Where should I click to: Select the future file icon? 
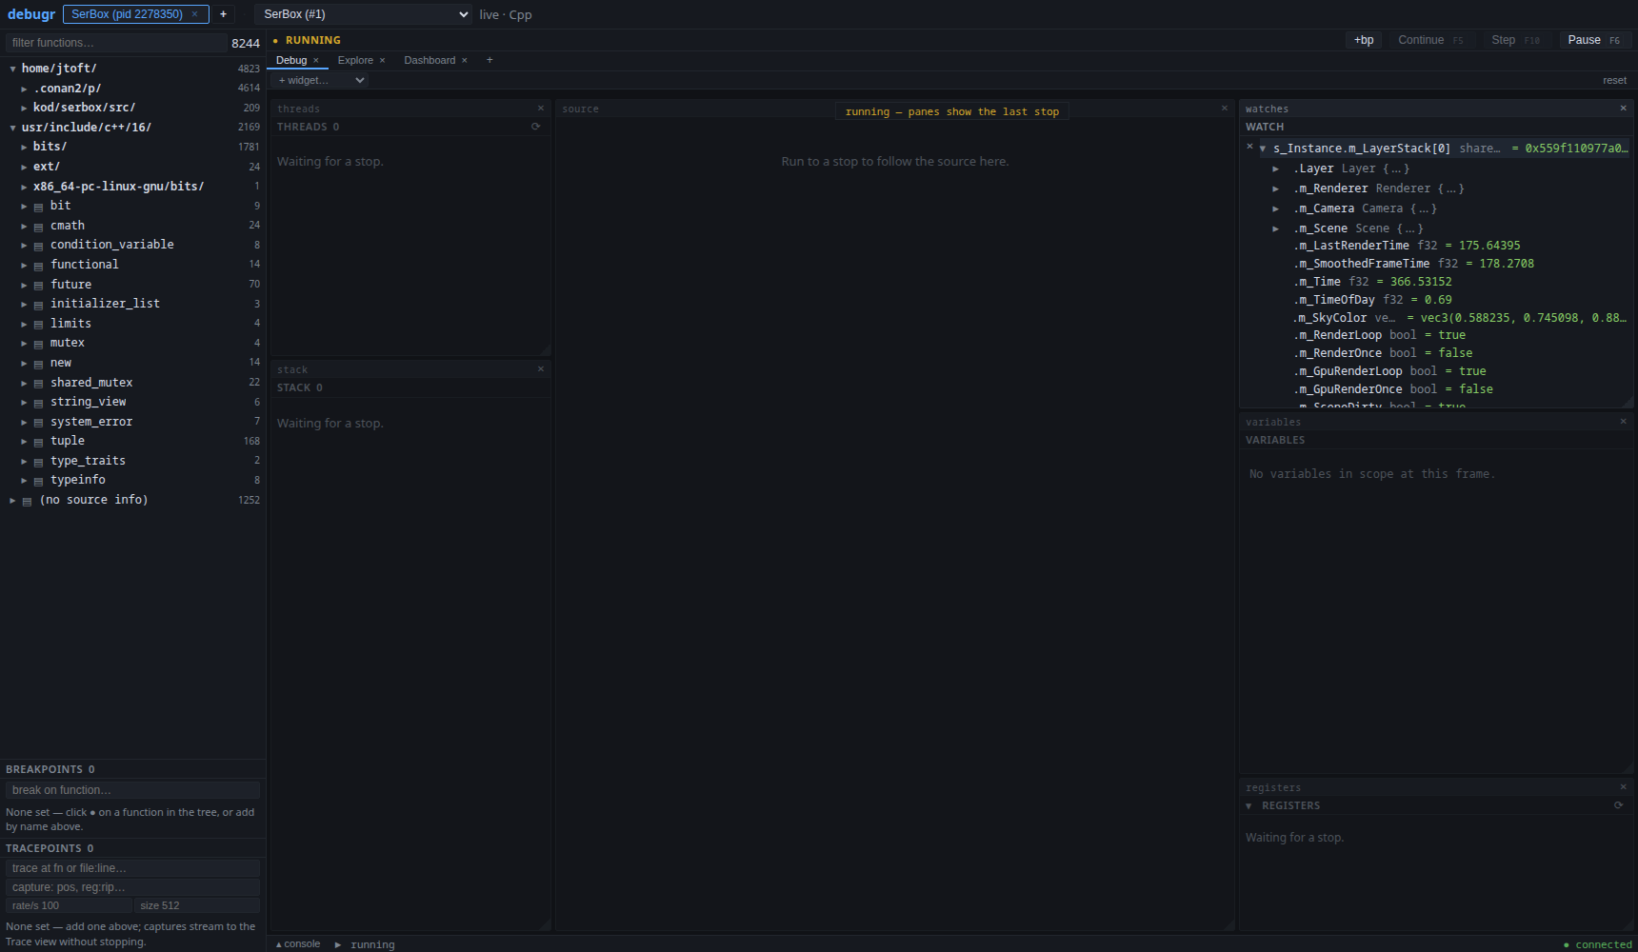[x=38, y=285]
